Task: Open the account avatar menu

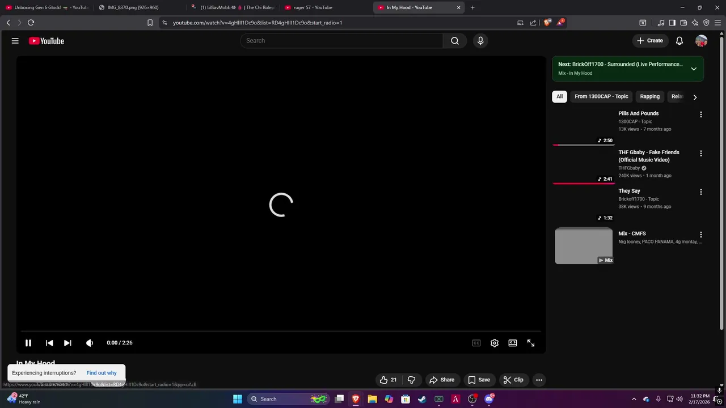Action: (x=702, y=41)
